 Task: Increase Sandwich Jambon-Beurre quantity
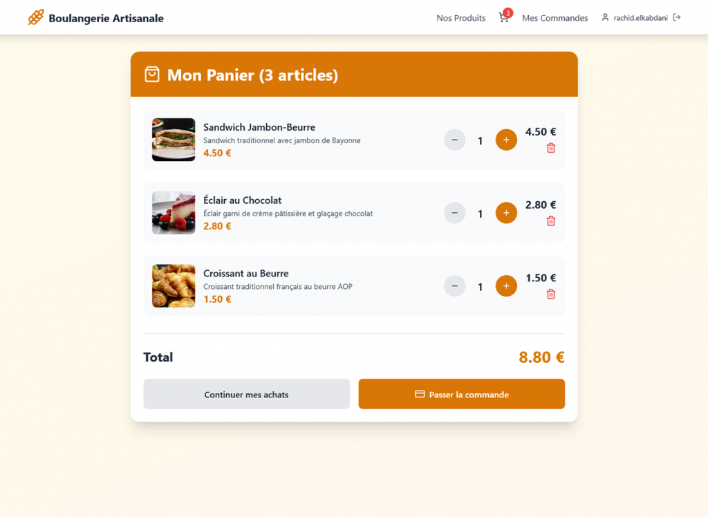[x=506, y=140]
